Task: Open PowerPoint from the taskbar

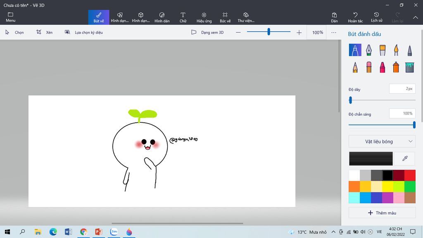Action: click(x=99, y=232)
